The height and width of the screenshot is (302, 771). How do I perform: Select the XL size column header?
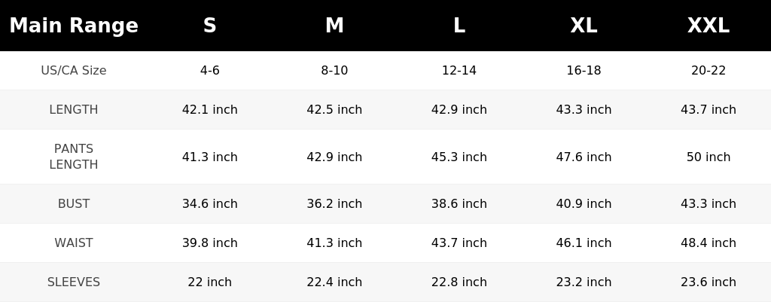click(584, 26)
